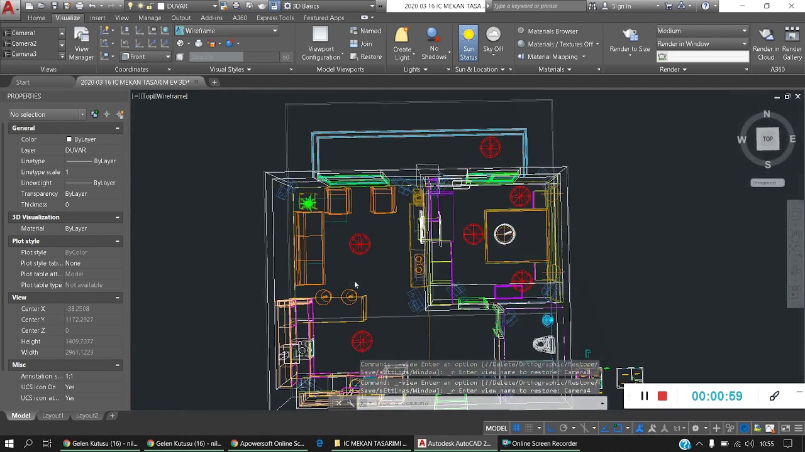The height and width of the screenshot is (452, 805).
Task: Click Open file icon in quick access toolbar
Action: pyautogui.click(x=43, y=6)
